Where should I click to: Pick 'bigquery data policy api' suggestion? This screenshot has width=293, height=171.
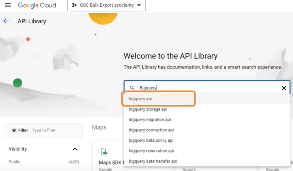[151, 140]
